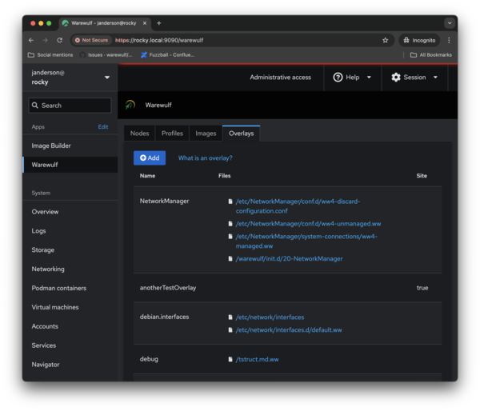Open /tstruct.md.ww file link
The height and width of the screenshot is (411, 480).
click(257, 360)
